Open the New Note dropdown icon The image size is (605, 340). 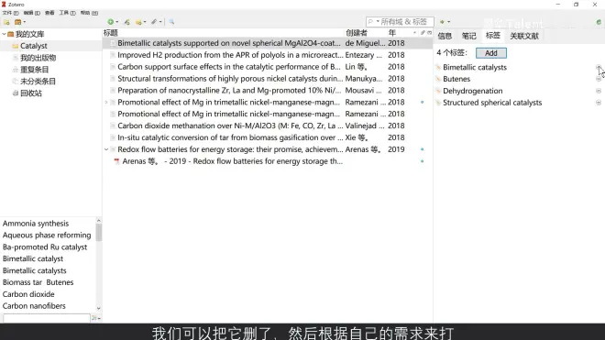point(140,22)
